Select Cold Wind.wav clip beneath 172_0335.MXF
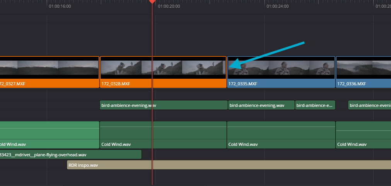The height and width of the screenshot is (186, 391). [x=281, y=135]
